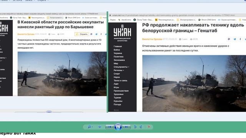Click the УНІАН logo in right window
This screenshot has height=138, width=246.
coord(122,33)
